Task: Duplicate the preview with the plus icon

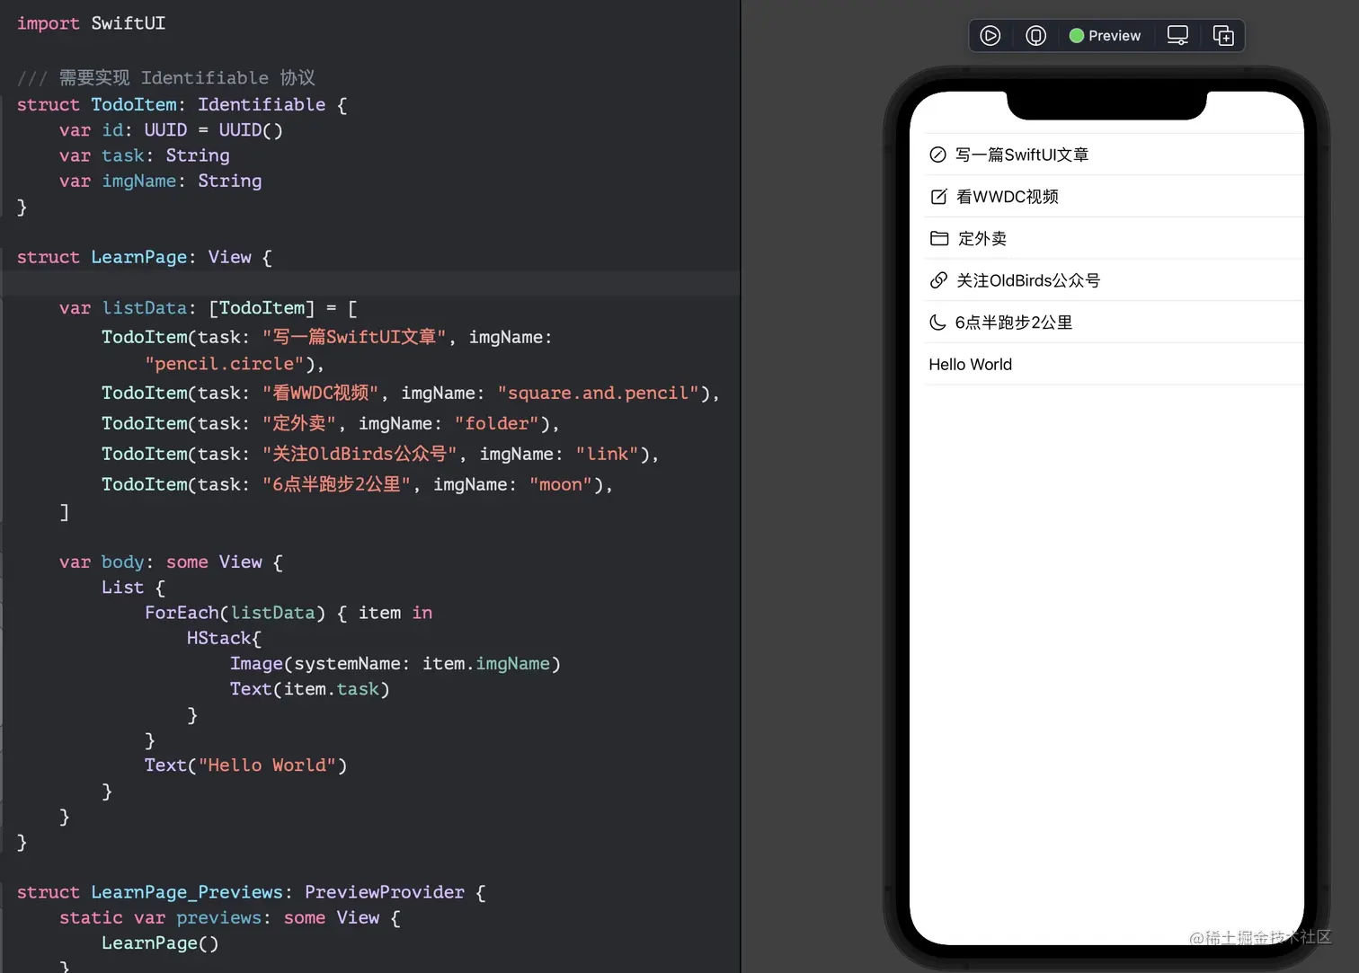Action: coord(1223,36)
